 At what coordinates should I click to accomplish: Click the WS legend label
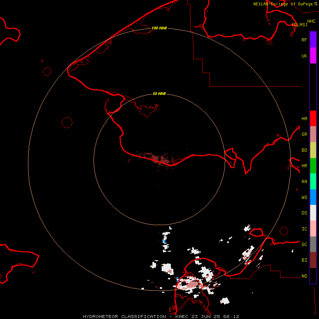click(304, 197)
